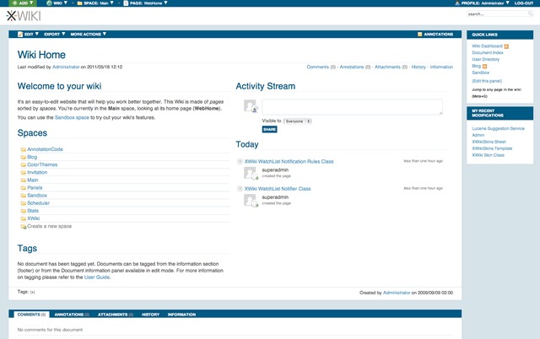Screen dimensions: 540x339
Task: Click the Activity Stream message text area
Action: coord(352,106)
